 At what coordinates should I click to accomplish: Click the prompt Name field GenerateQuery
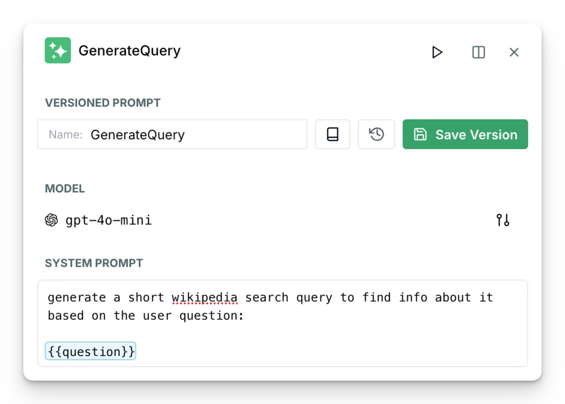click(x=172, y=134)
